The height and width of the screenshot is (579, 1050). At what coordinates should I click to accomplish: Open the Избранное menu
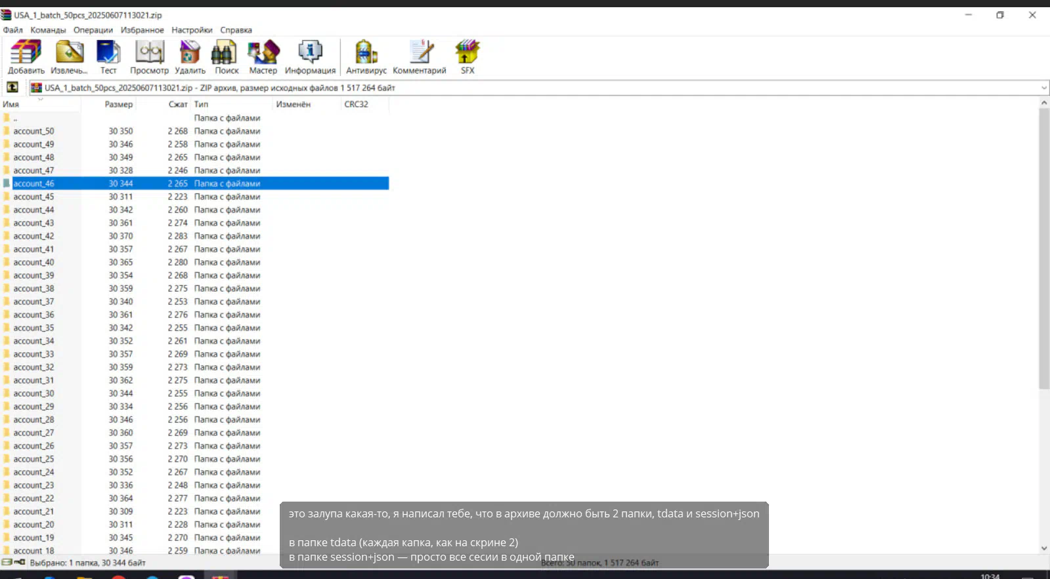click(x=142, y=30)
